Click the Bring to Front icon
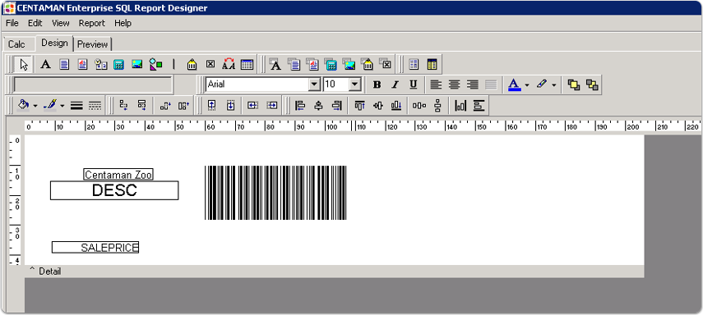Viewport: 703px width, 315px height. click(x=573, y=84)
